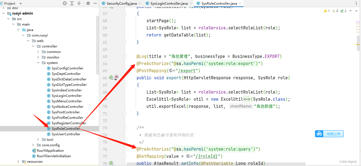This screenshot has height=166, width=361.
Task: Click the Settings gear in Project panel toolbar
Action: pyautogui.click(x=88, y=3)
